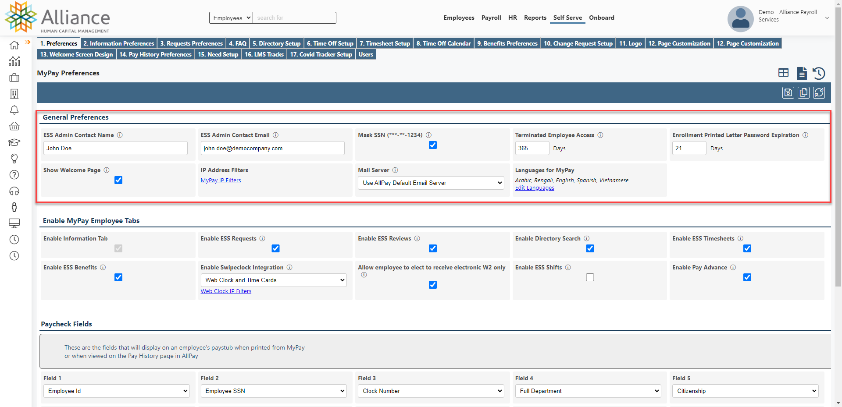The height and width of the screenshot is (407, 842).
Task: Open the Payroll menu
Action: [x=491, y=18]
